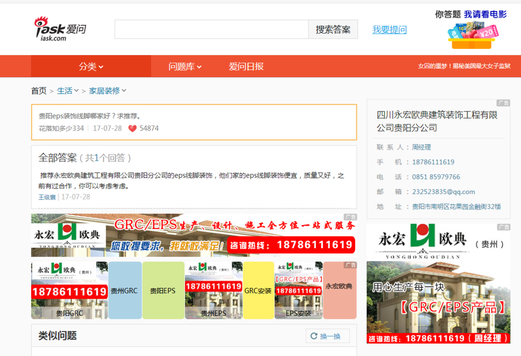The image size is (521, 356).
Task: Click mobile number 18786111619 in company card
Action: pos(433,162)
